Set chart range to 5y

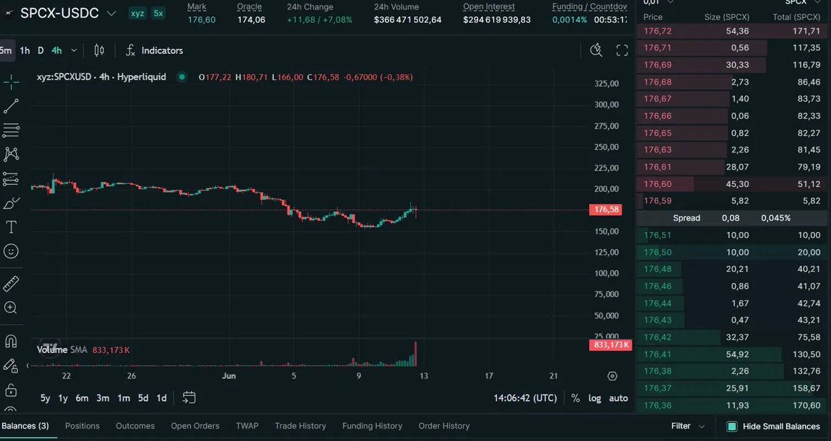coord(45,398)
